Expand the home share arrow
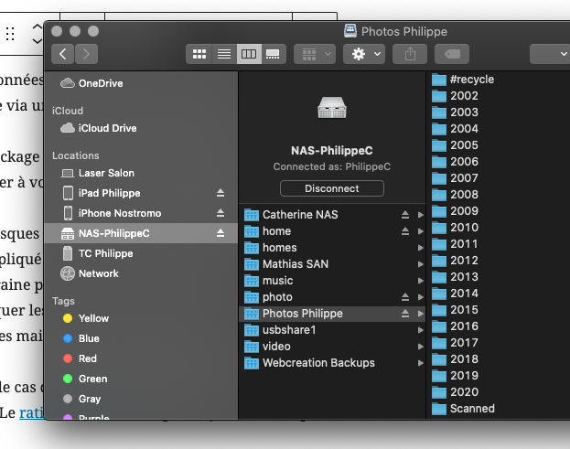Screen dimensions: 570x449 point(421,231)
